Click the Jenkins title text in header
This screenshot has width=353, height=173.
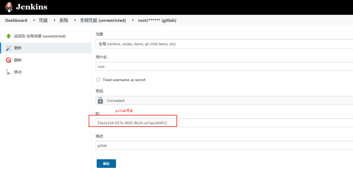click(32, 7)
